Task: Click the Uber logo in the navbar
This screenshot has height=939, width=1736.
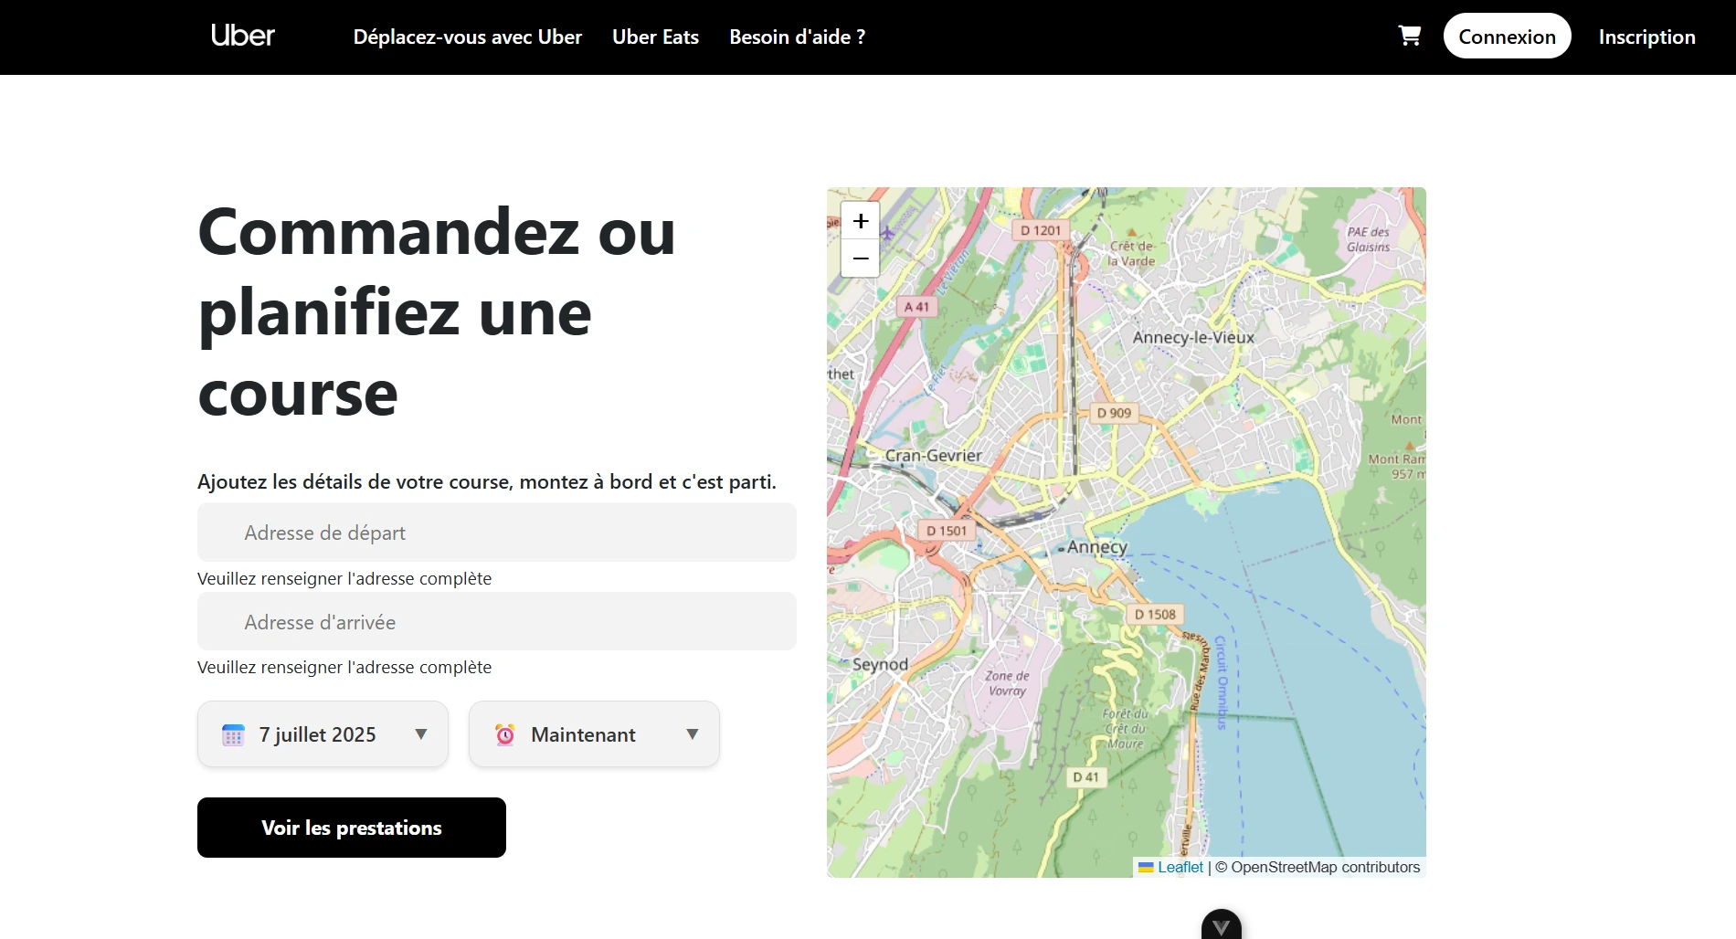Action: (243, 37)
